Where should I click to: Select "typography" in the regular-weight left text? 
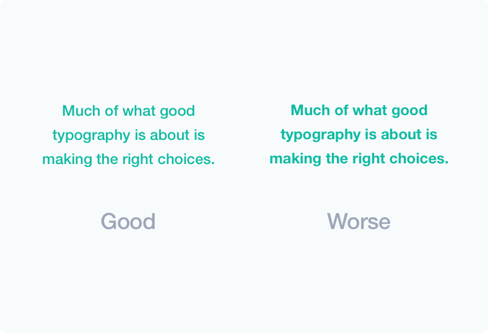92,136
